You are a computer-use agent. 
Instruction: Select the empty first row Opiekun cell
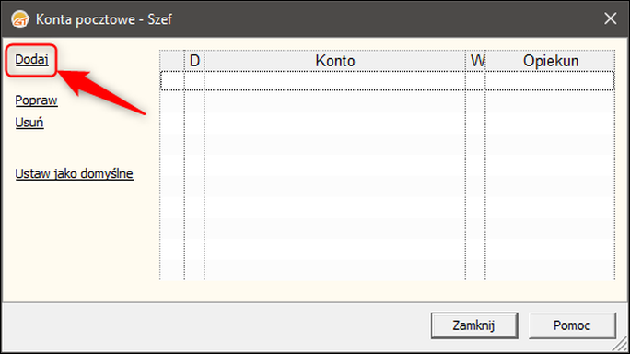click(x=550, y=81)
